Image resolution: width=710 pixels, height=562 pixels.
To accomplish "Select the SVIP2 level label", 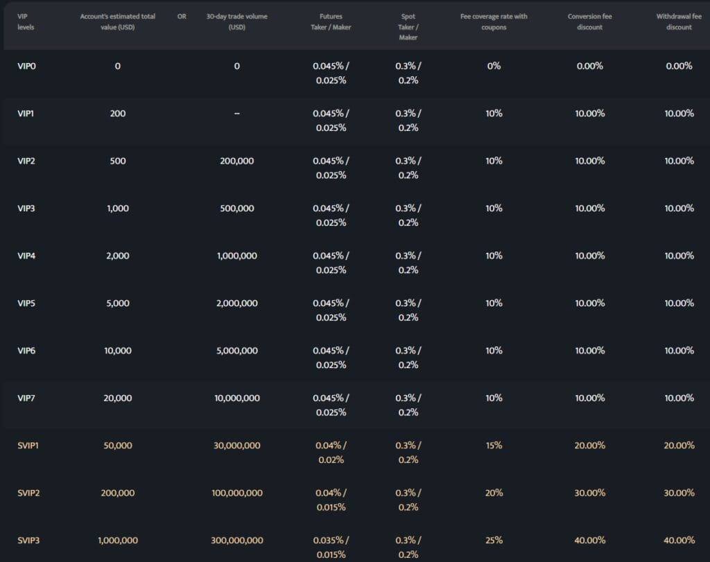I will (28, 493).
